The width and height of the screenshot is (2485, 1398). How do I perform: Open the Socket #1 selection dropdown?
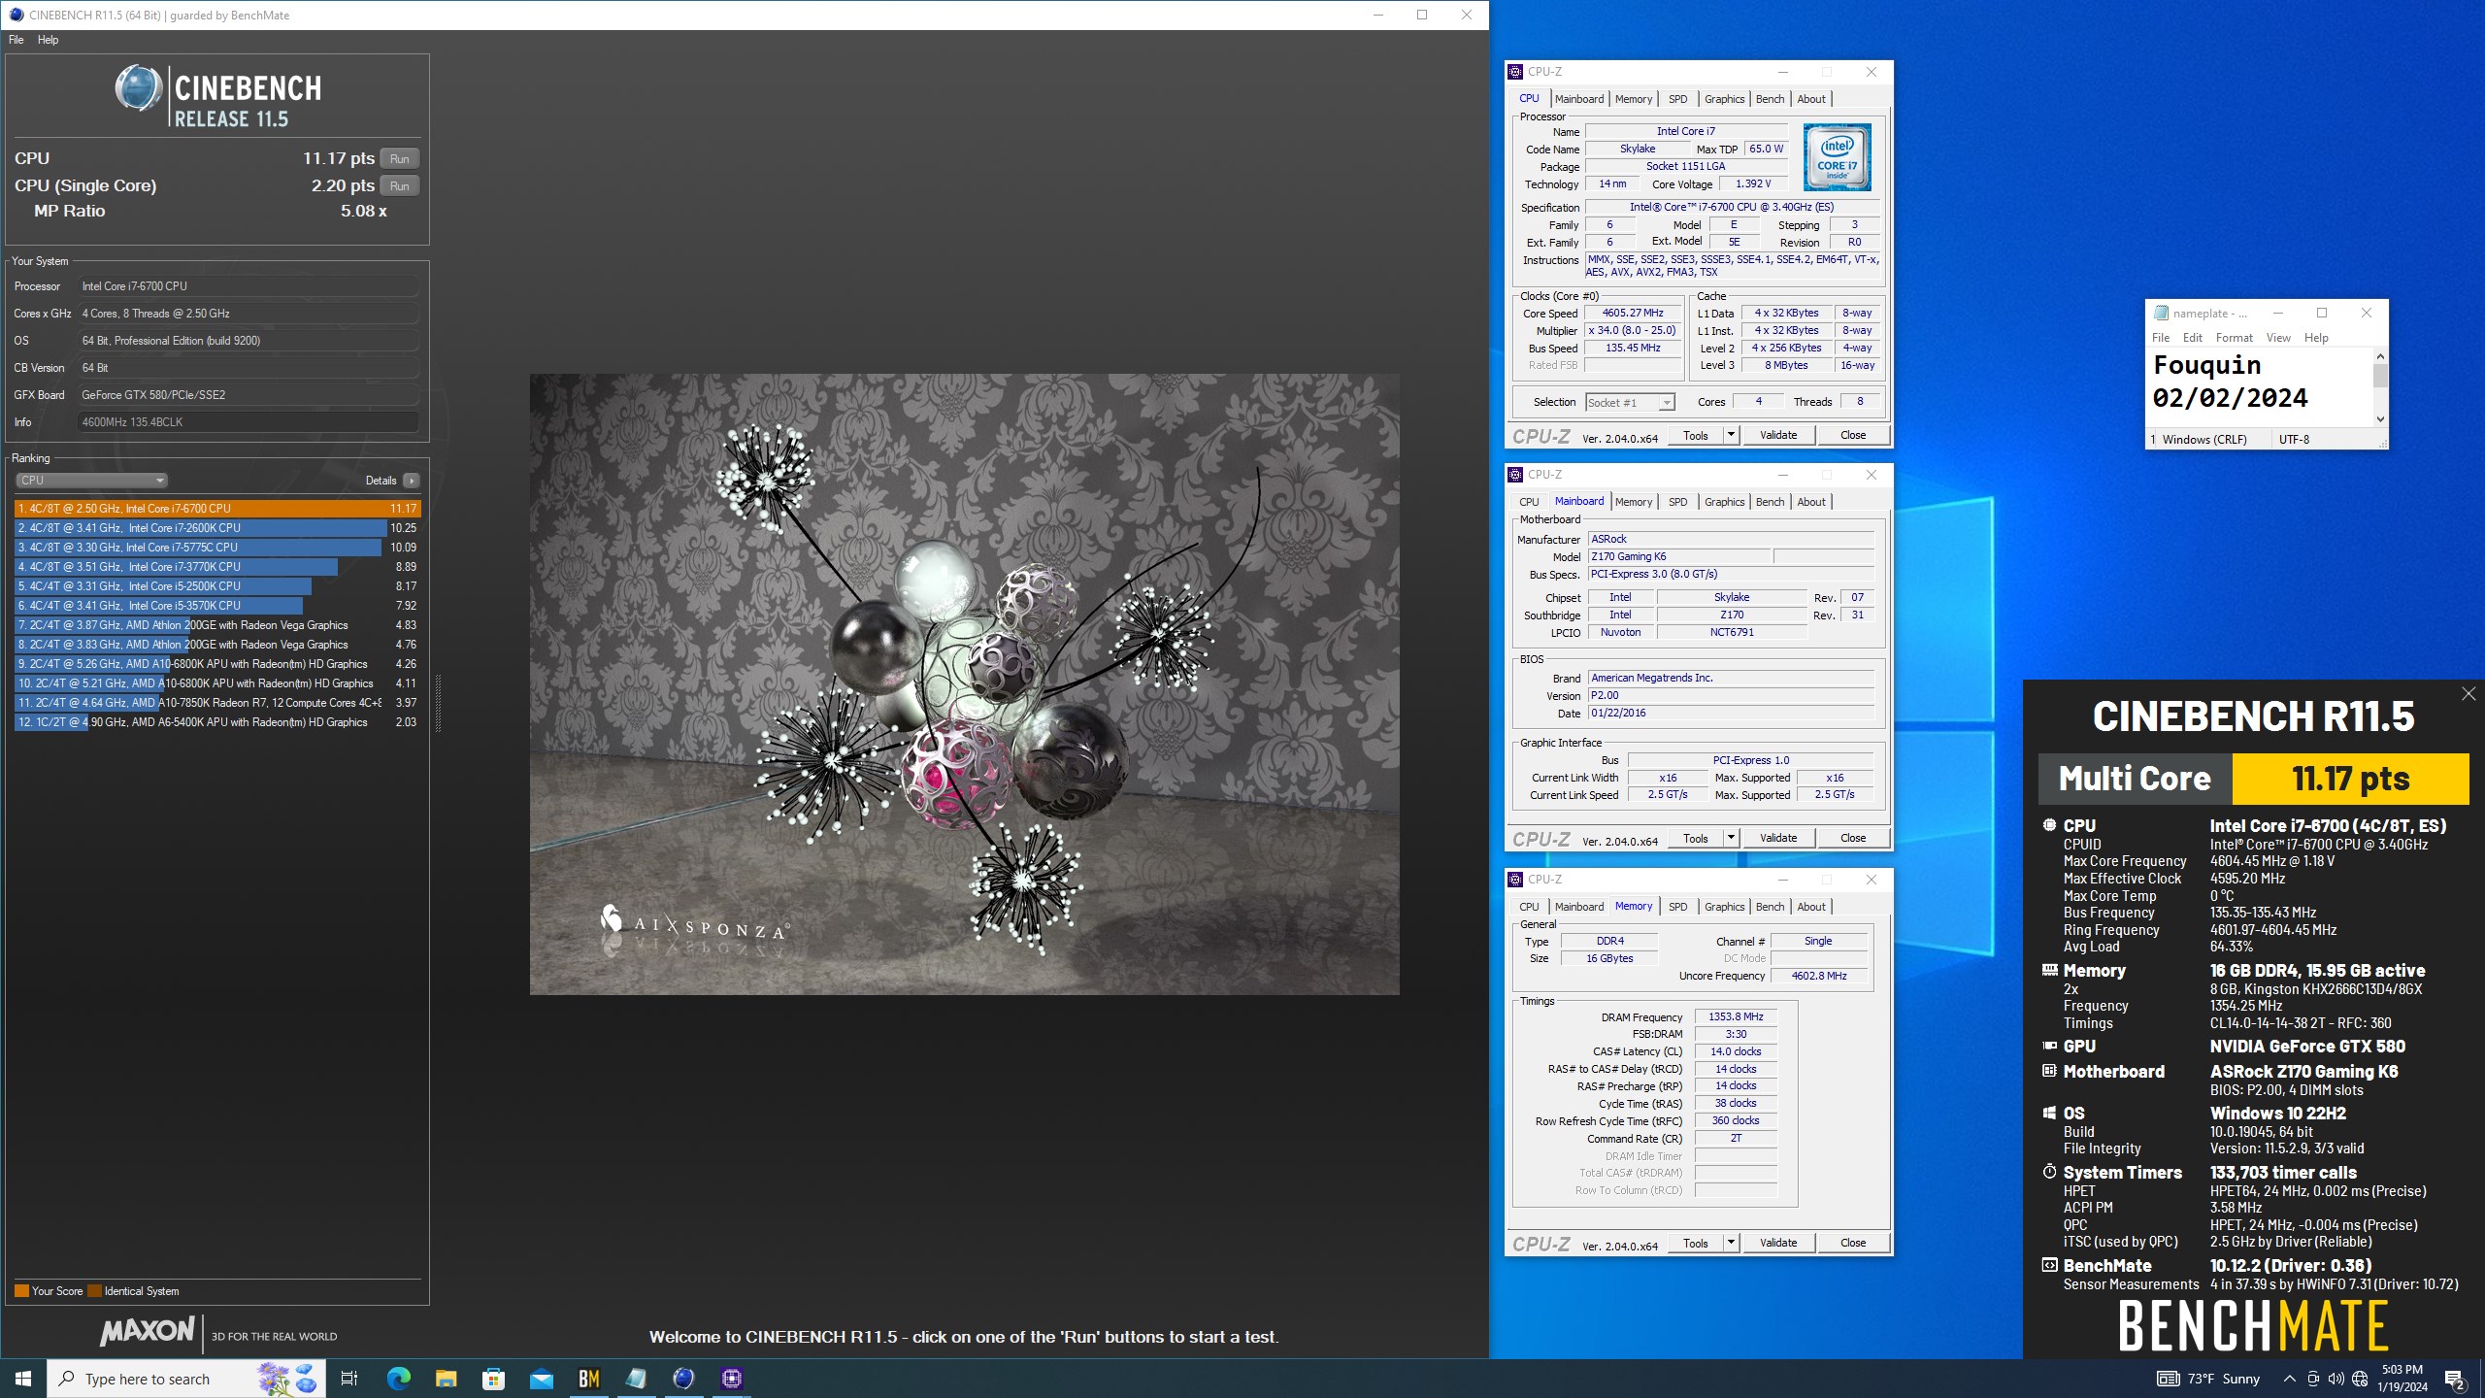pos(1630,402)
